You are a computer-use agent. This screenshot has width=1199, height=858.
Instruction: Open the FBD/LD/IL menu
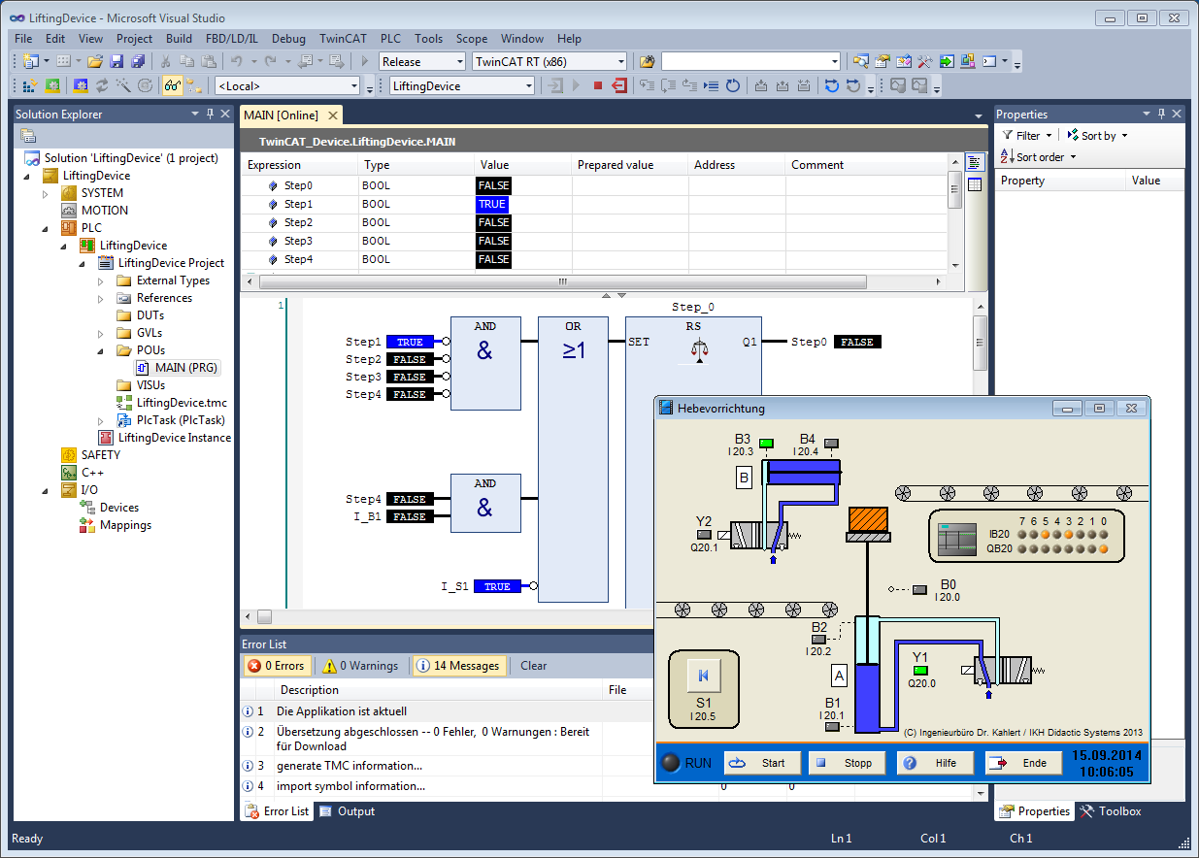(x=230, y=39)
